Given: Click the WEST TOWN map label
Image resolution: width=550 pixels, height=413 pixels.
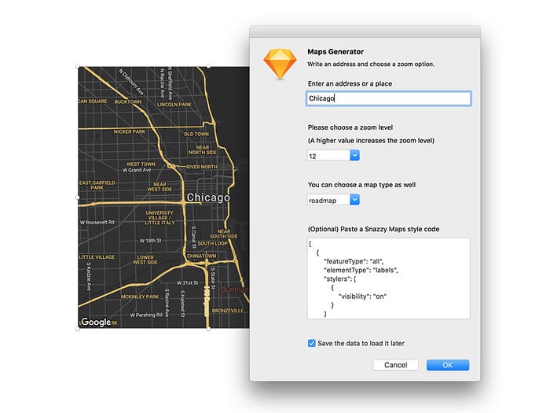Looking at the screenshot, I should [141, 164].
